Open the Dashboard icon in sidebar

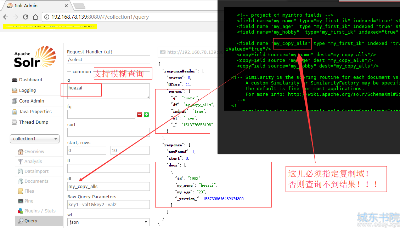[x=15, y=80]
